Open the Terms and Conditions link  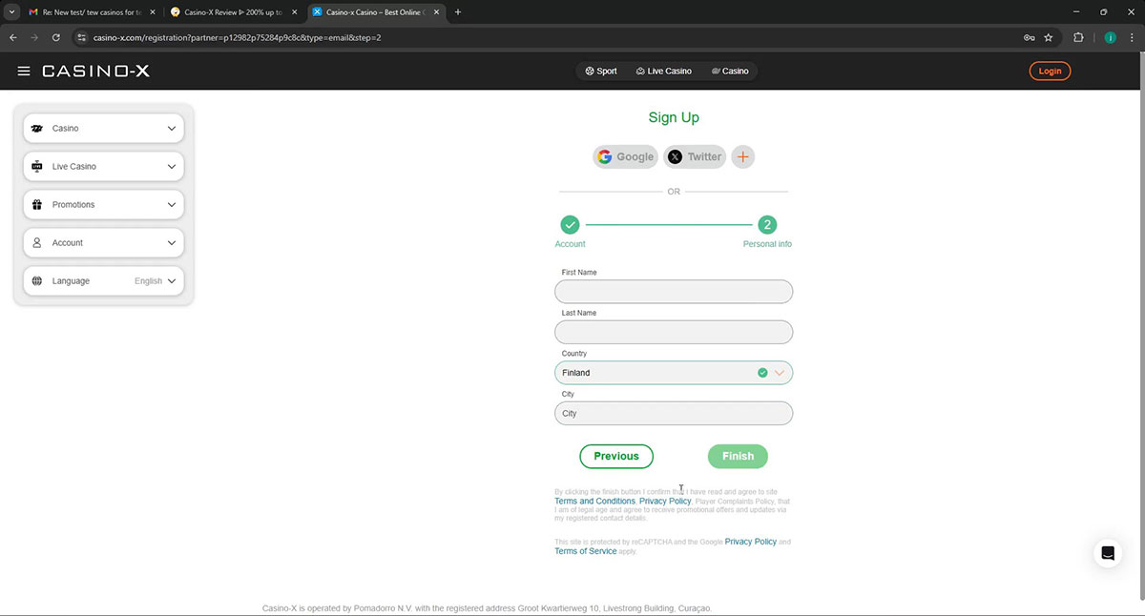tap(594, 502)
